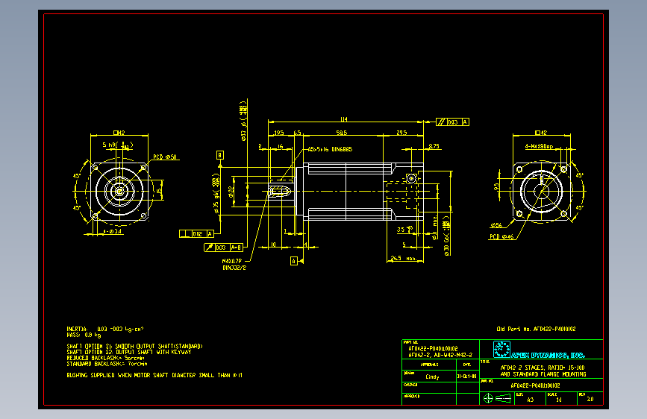
Task: Select the overall length dimension 114
Action: click(x=344, y=119)
